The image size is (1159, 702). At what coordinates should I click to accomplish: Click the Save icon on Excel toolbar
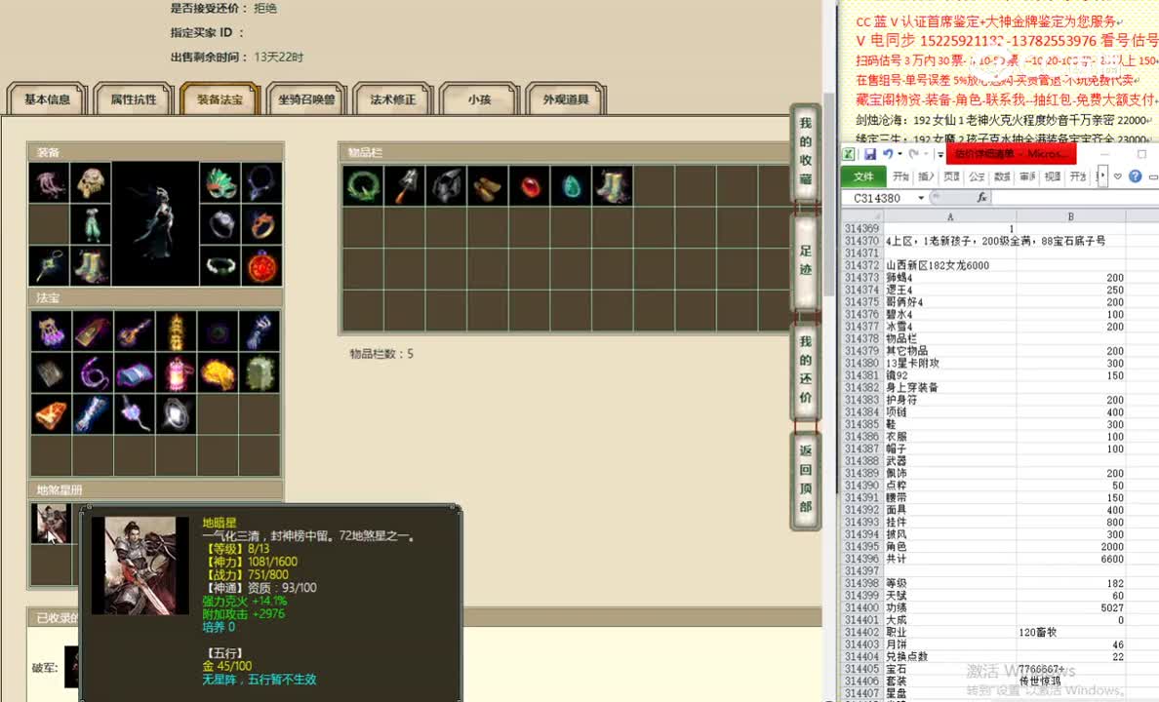[x=871, y=154]
